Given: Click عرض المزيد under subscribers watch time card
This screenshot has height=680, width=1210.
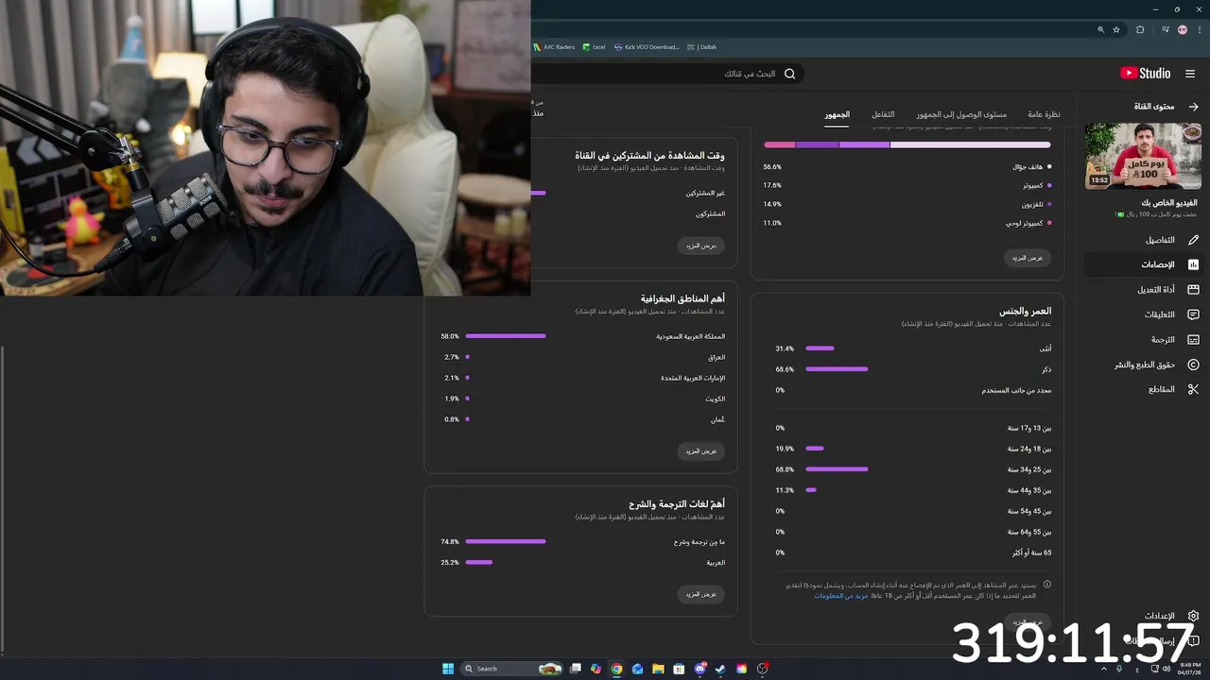Looking at the screenshot, I should [701, 246].
